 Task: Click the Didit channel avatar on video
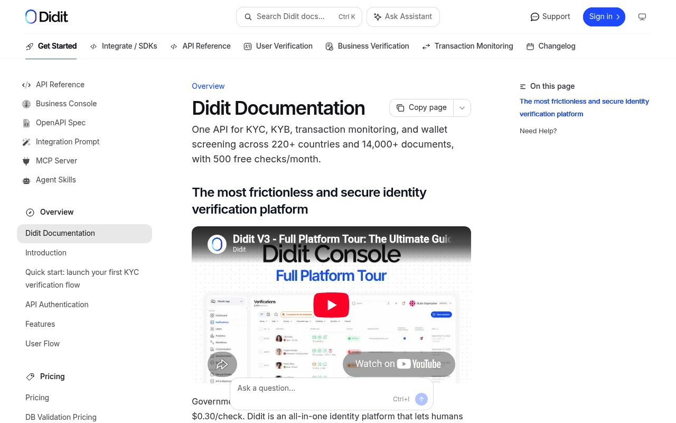[x=217, y=244]
